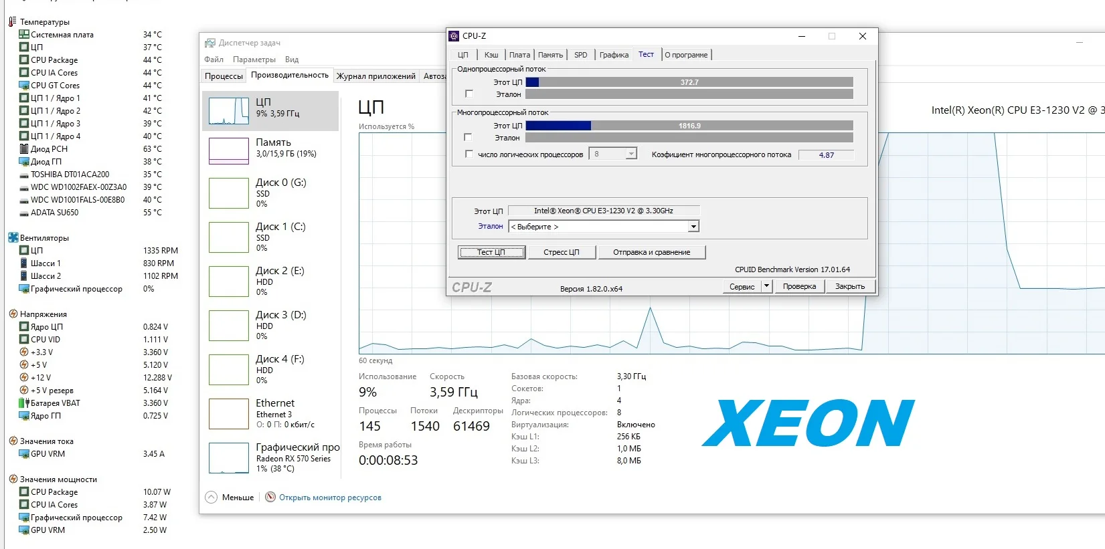
Task: Click the Этот ЦП field with Intel Xeon E3-1230 V2
Action: point(604,211)
